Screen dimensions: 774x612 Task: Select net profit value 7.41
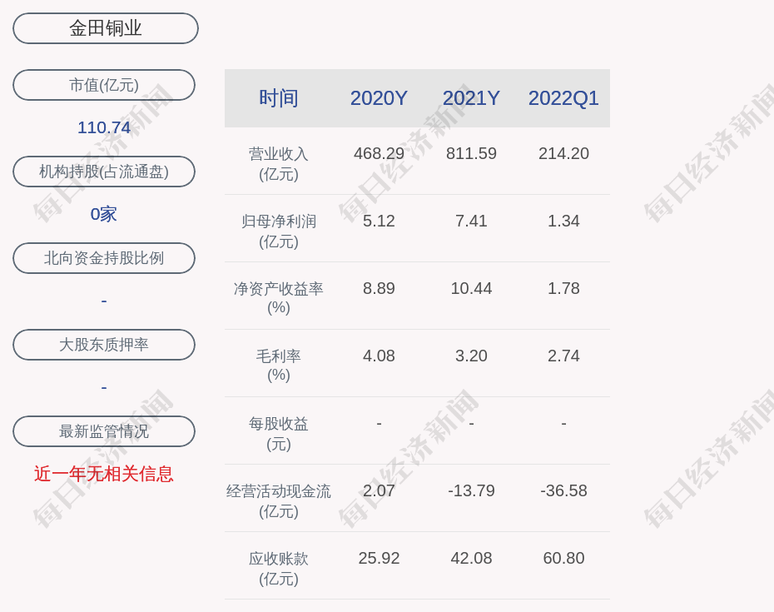(x=471, y=221)
